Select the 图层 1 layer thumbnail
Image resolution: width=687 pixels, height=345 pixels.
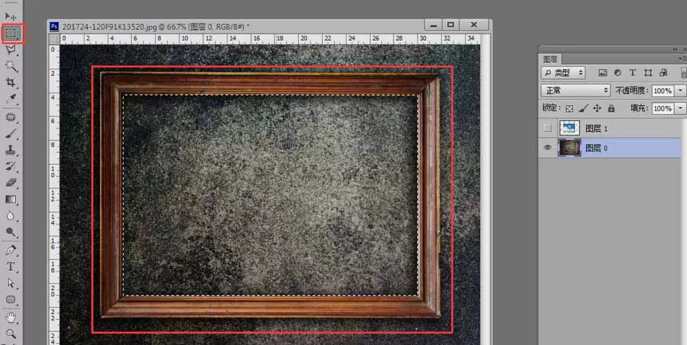(570, 128)
